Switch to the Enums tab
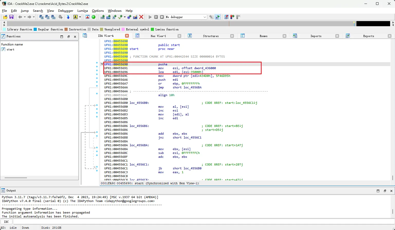Screen dimensions: 395x230 click(x=263, y=36)
